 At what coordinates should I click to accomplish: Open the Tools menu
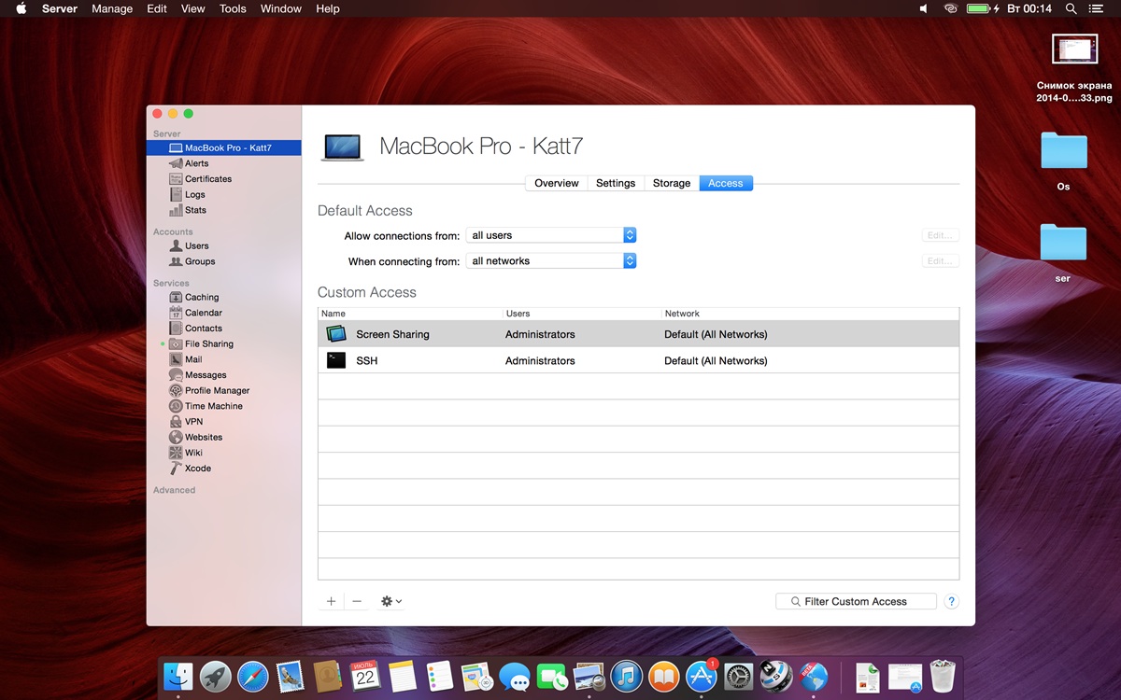pyautogui.click(x=233, y=8)
